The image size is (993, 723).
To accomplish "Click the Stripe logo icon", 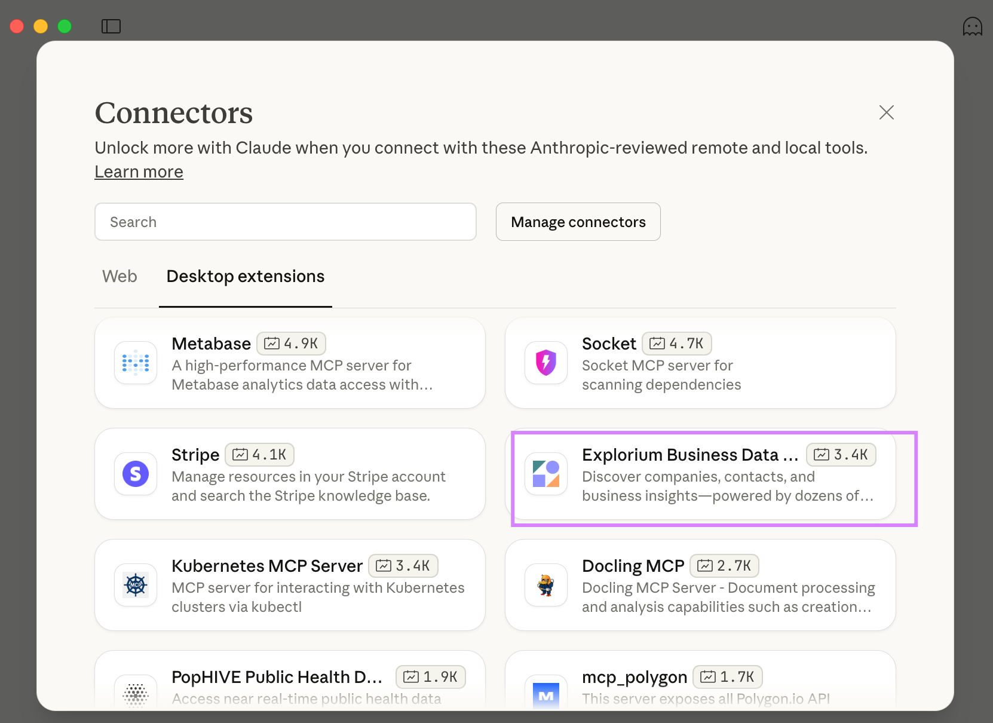I will [136, 474].
